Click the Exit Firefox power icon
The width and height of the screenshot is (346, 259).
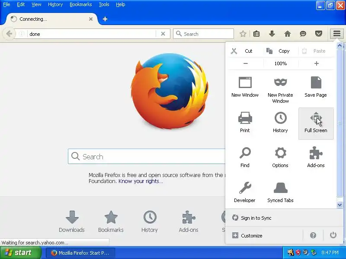(x=333, y=235)
